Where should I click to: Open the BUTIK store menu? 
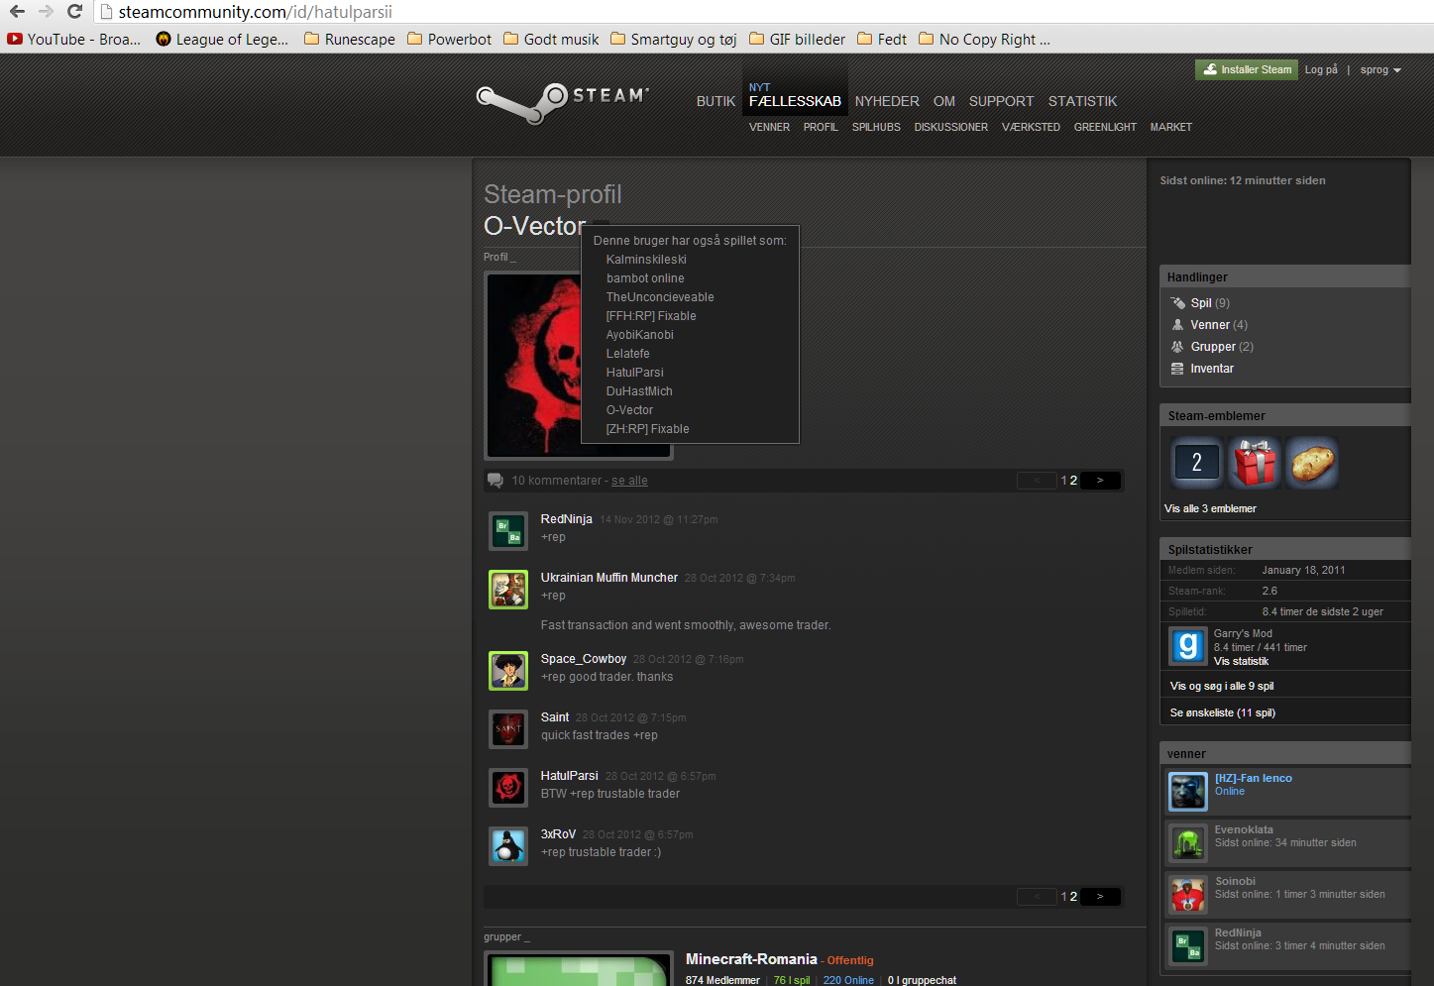pos(716,101)
